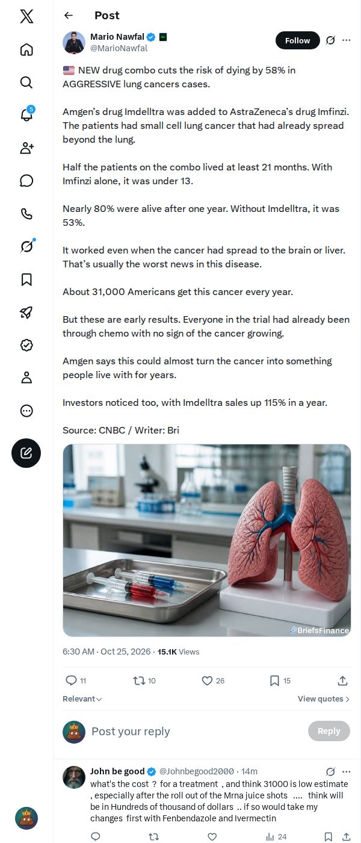Open the Explore search icon
361x843 pixels.
[x=26, y=82]
